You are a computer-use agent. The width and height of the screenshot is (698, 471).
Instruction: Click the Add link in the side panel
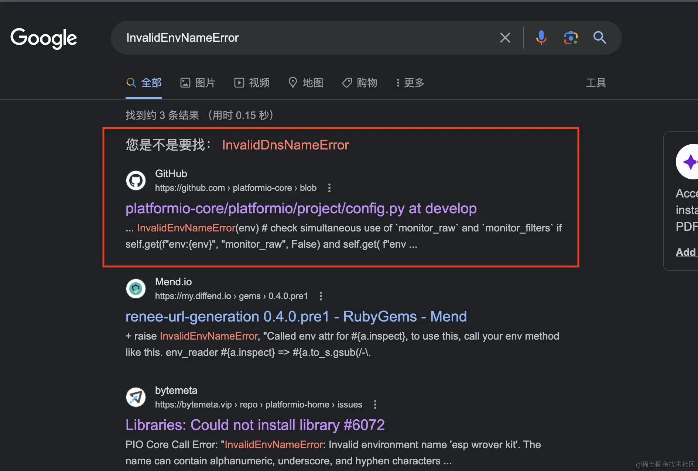[686, 252]
